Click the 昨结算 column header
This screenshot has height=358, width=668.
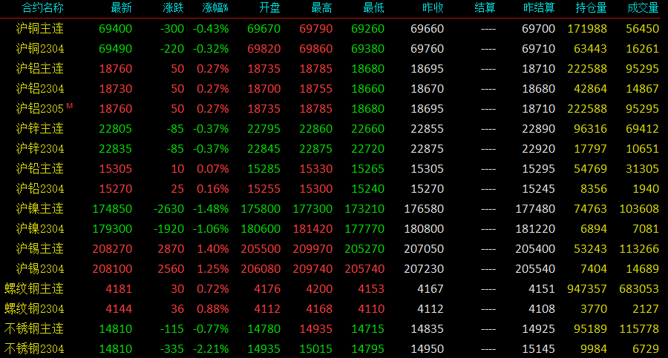point(539,7)
